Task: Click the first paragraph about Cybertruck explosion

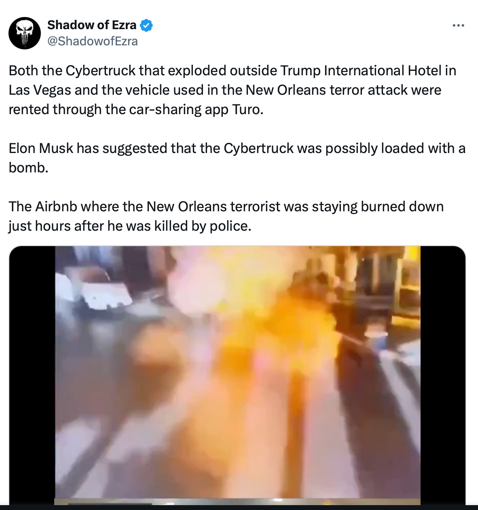Action: (x=233, y=90)
